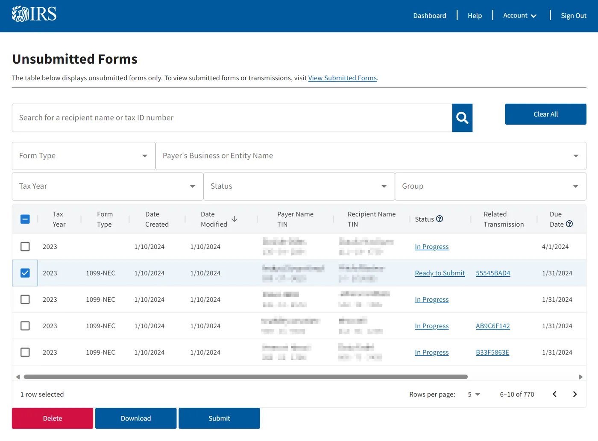598x441 pixels.
Task: Go to the next page of results
Action: pos(575,394)
